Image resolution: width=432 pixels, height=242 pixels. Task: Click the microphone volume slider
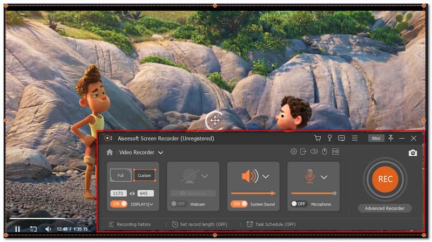click(x=314, y=193)
